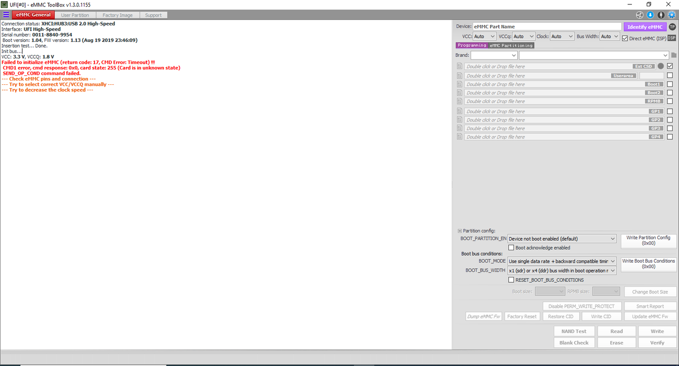Click the gray circle next to Ext CSD

(660, 66)
